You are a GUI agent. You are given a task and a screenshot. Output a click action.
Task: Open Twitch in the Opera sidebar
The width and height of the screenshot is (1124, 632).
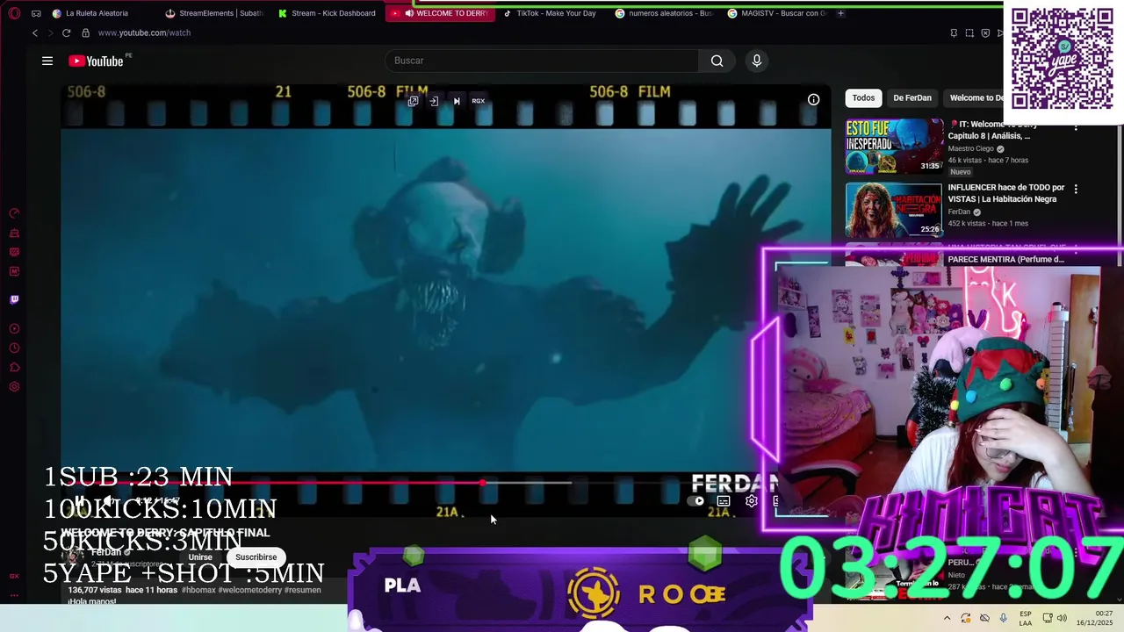[x=14, y=299]
